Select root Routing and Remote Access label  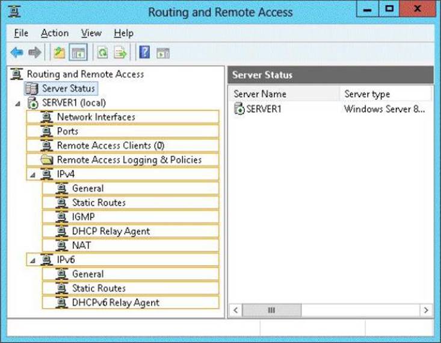(85, 74)
